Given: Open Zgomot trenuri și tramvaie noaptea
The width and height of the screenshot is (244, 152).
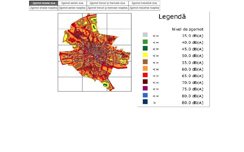Looking at the screenshot, I should 107,8.
